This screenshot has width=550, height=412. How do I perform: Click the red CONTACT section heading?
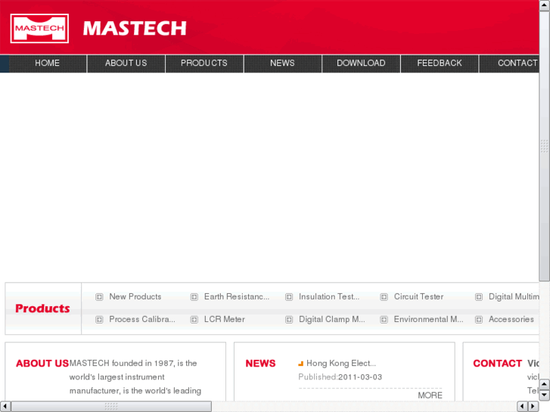click(x=497, y=364)
